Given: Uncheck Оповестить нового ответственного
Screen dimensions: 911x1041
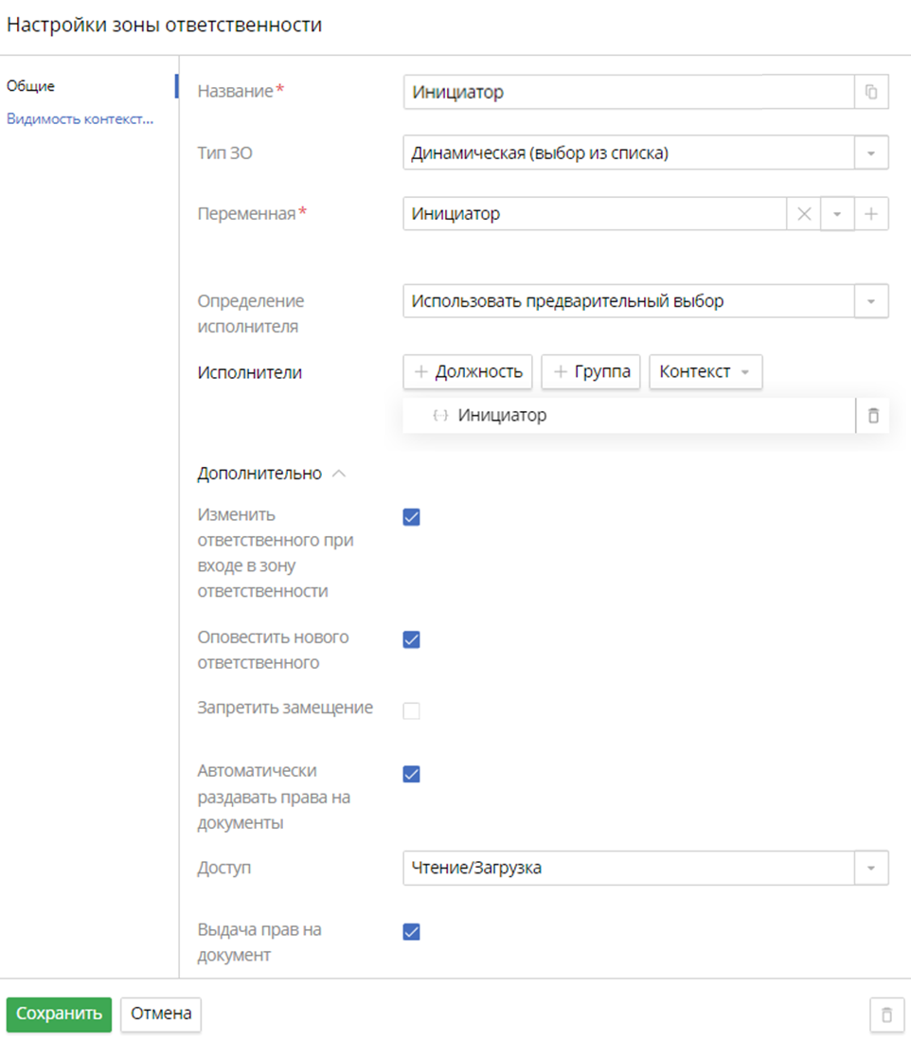Looking at the screenshot, I should [411, 639].
